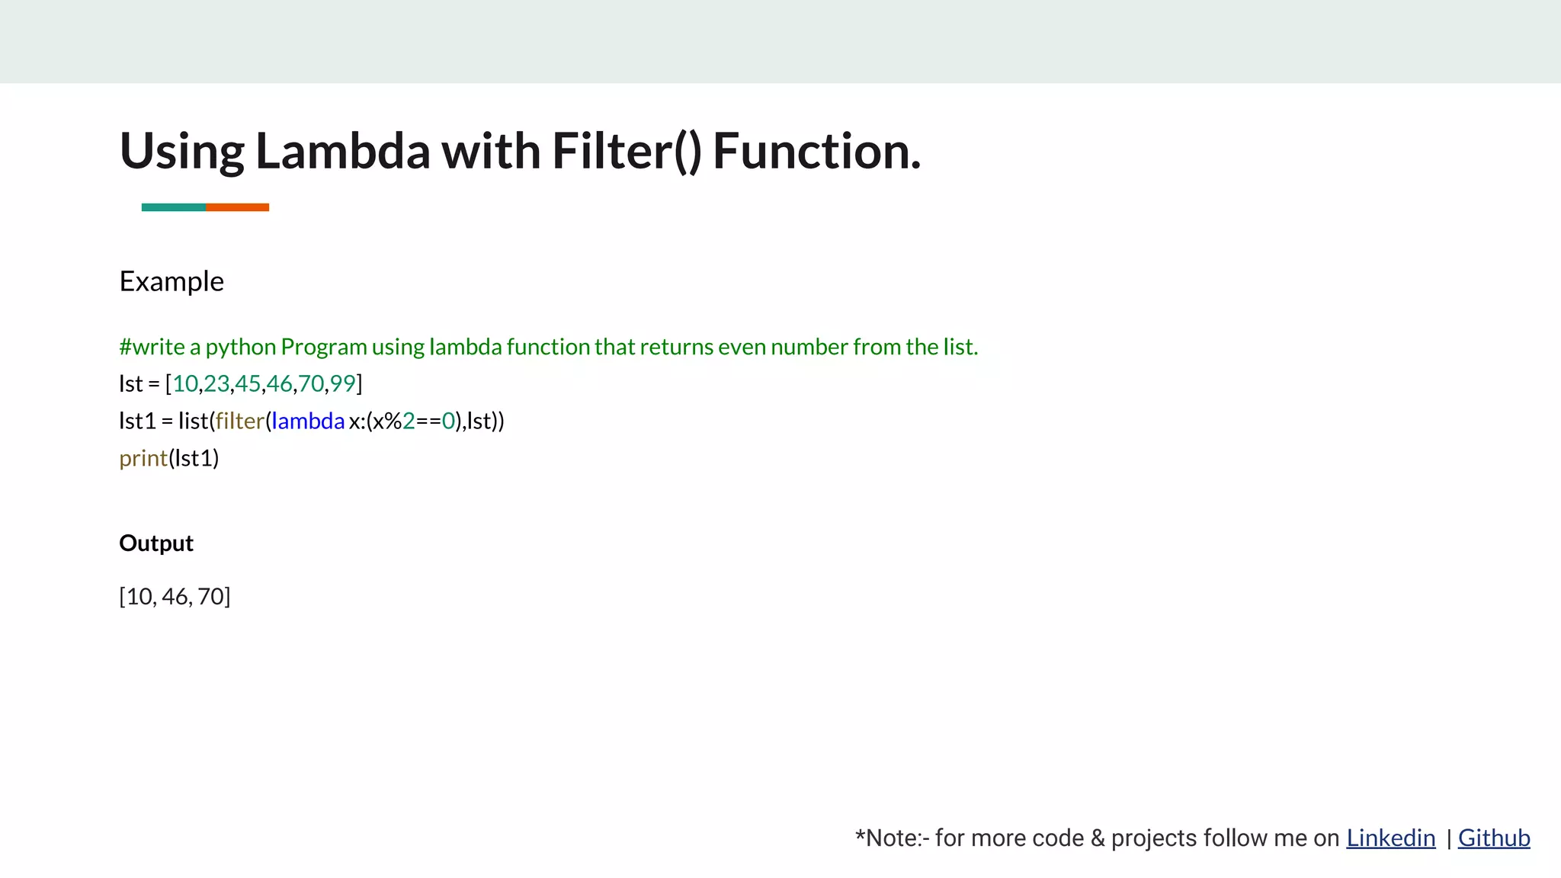Viewport: 1561px width, 878px height.
Task: Click the green 0 in the lambda expression
Action: 448,421
